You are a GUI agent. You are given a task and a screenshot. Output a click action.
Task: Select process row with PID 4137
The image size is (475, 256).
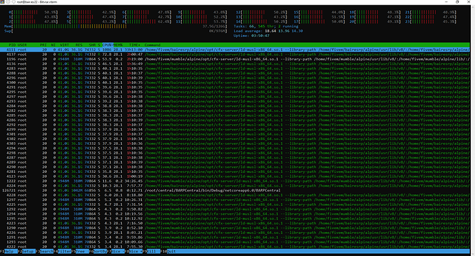point(235,54)
